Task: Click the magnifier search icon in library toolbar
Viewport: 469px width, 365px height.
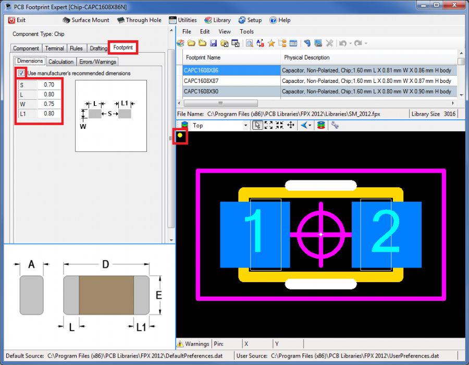Action: tap(250, 43)
